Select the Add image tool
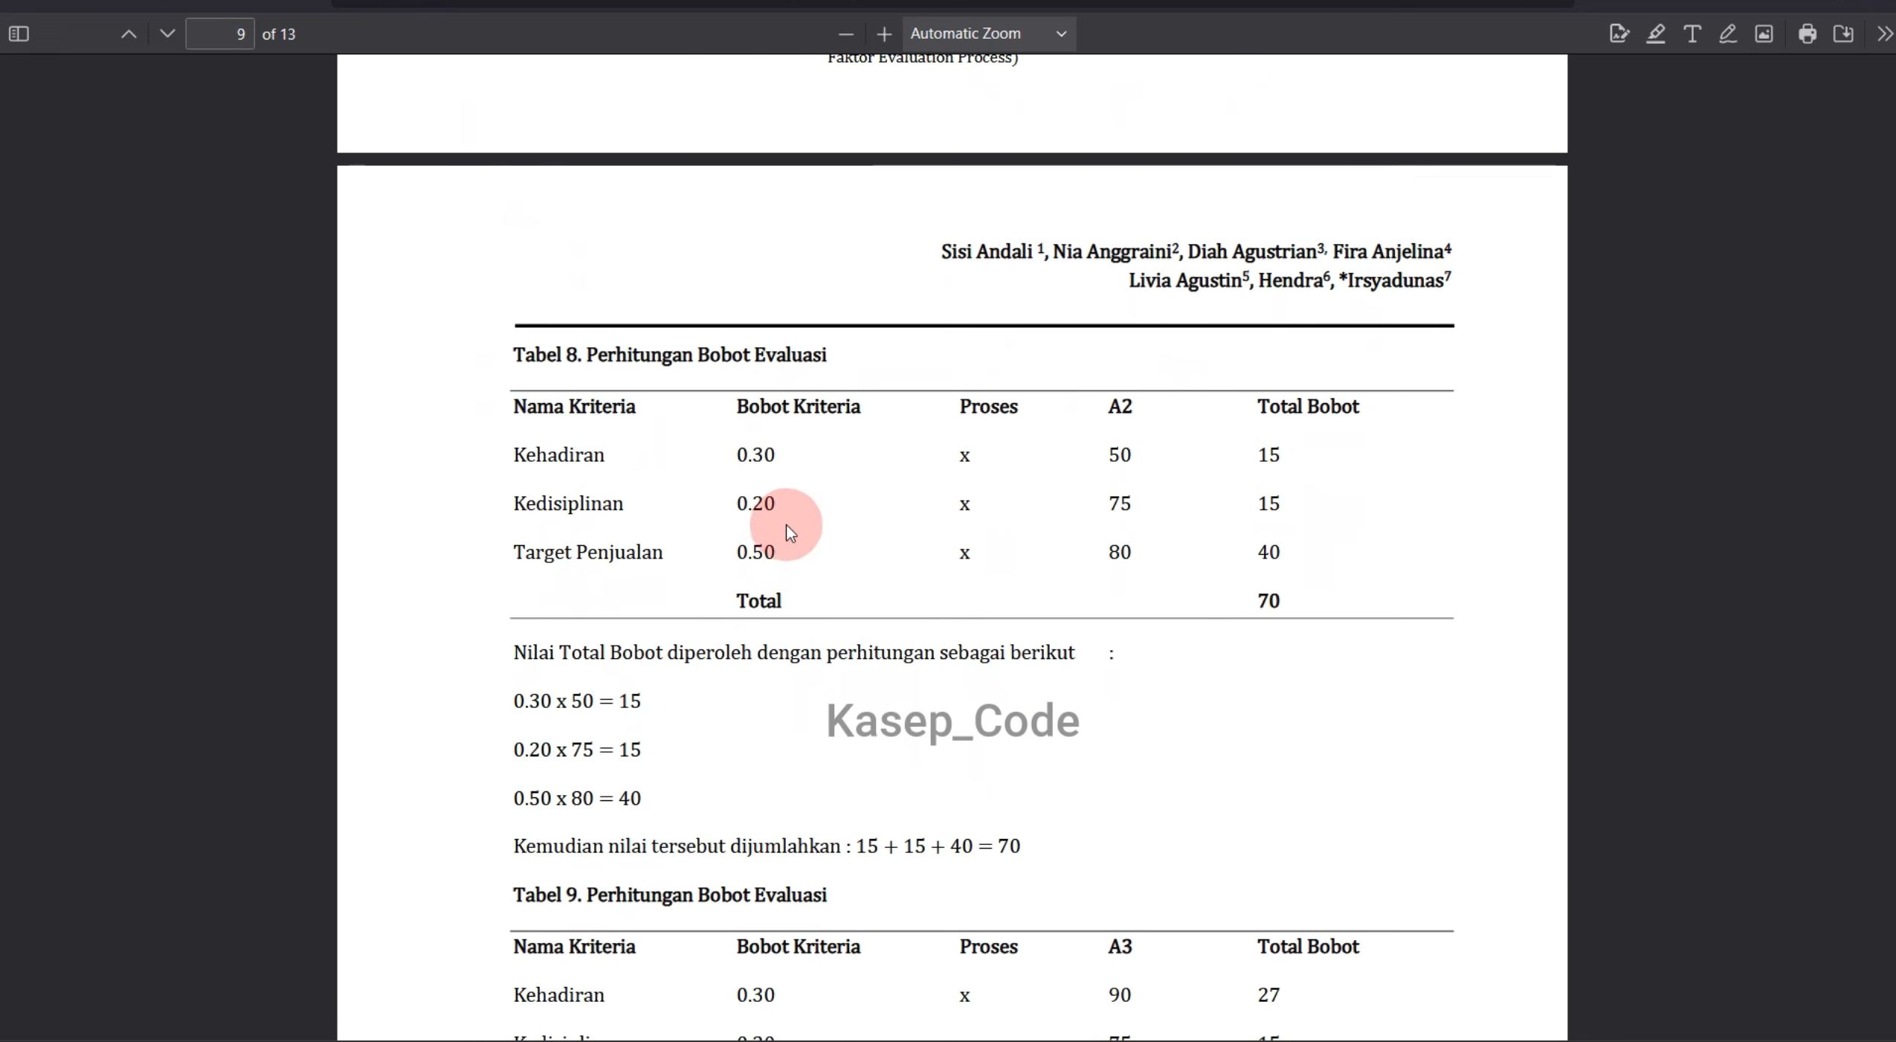The width and height of the screenshot is (1896, 1042). [1764, 34]
